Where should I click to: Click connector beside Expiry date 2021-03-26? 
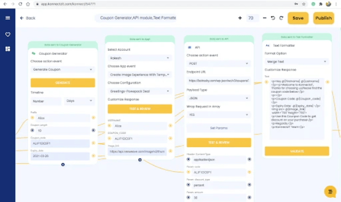pyautogui.click(x=93, y=156)
